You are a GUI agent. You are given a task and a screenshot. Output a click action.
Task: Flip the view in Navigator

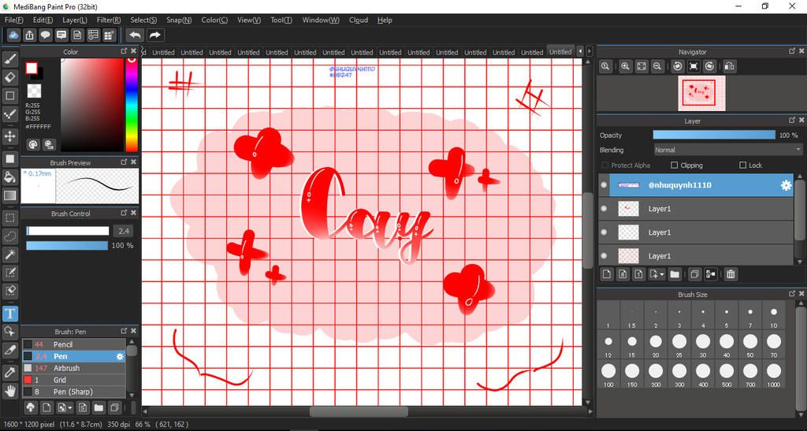[x=729, y=66]
